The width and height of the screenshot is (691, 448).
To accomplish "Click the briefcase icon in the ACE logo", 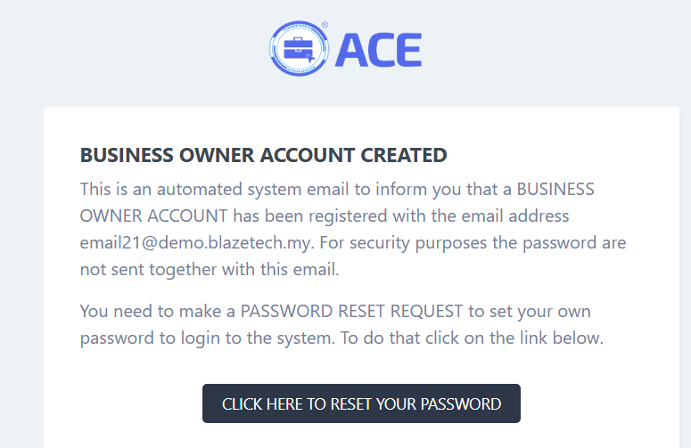I will coord(299,47).
